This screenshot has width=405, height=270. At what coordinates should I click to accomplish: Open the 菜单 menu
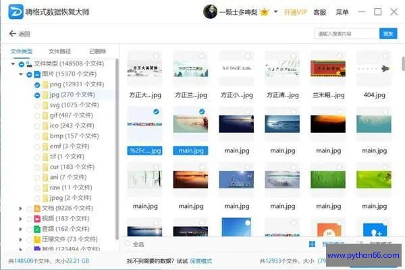342,12
